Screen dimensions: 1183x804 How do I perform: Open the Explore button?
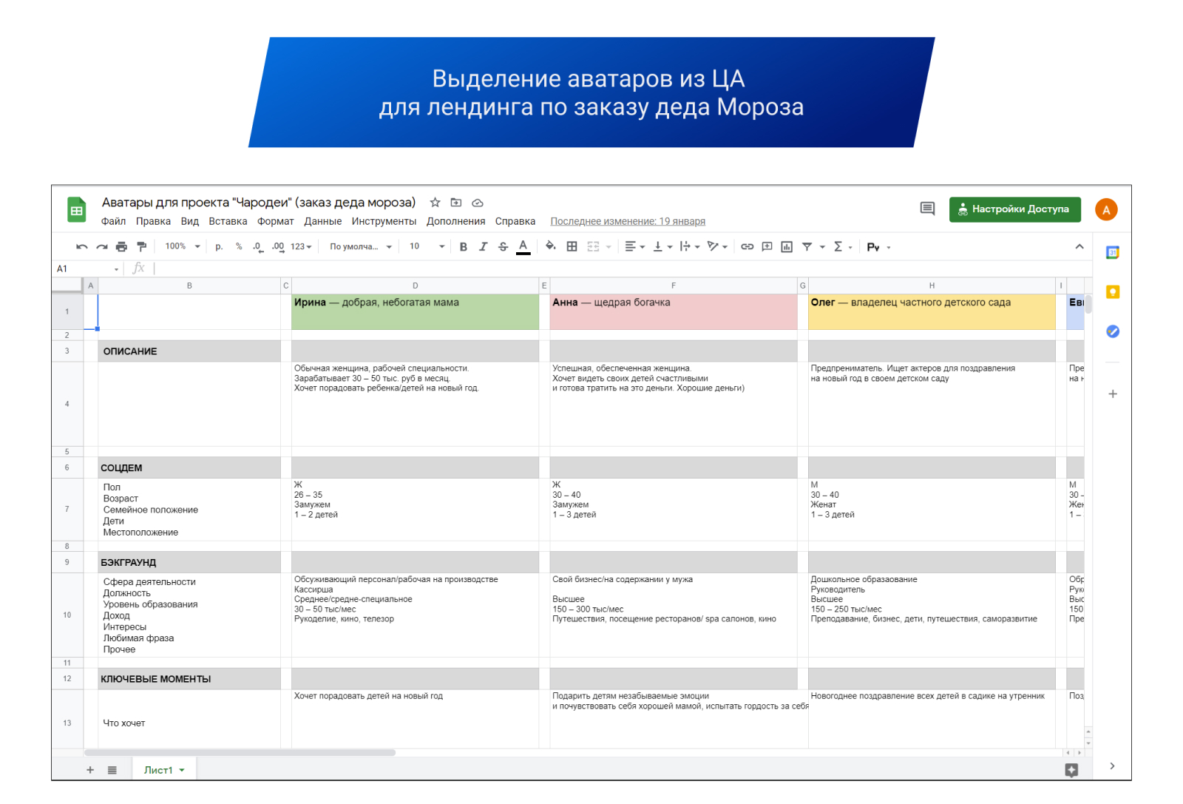[1071, 770]
